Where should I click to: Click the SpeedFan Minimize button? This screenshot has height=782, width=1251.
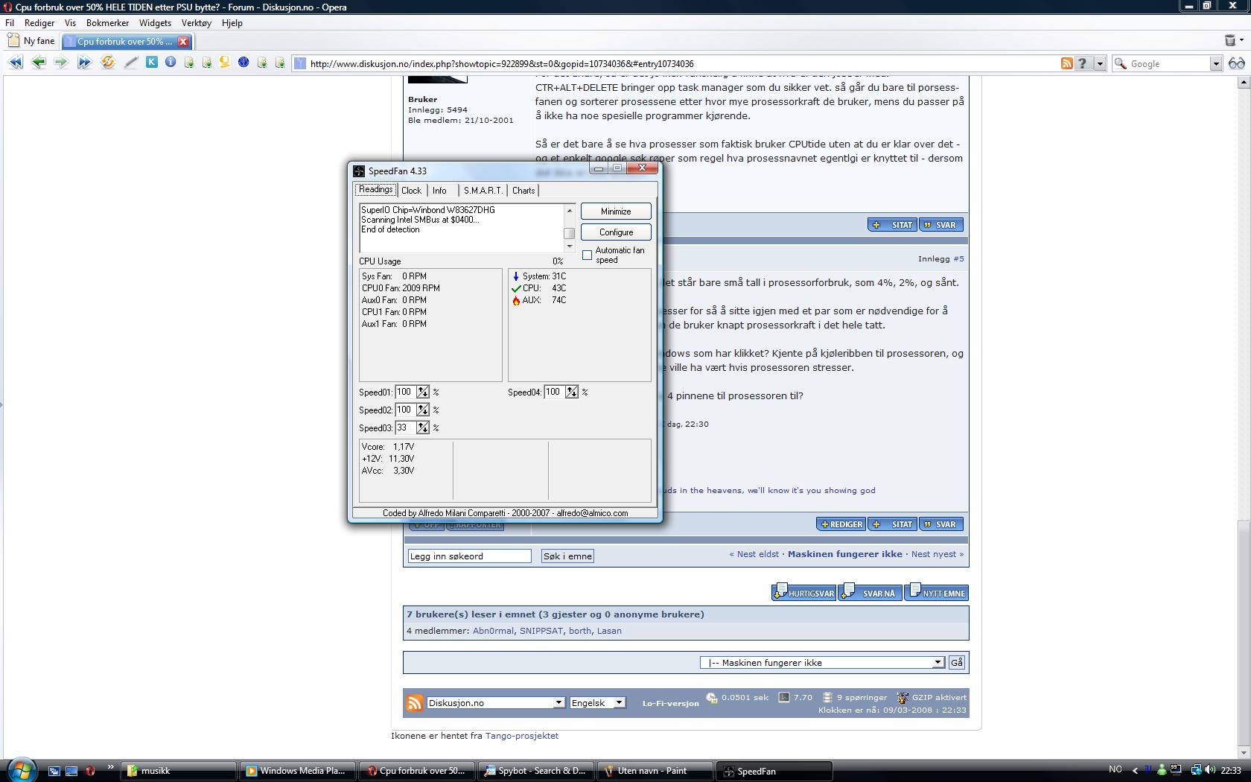616,212
